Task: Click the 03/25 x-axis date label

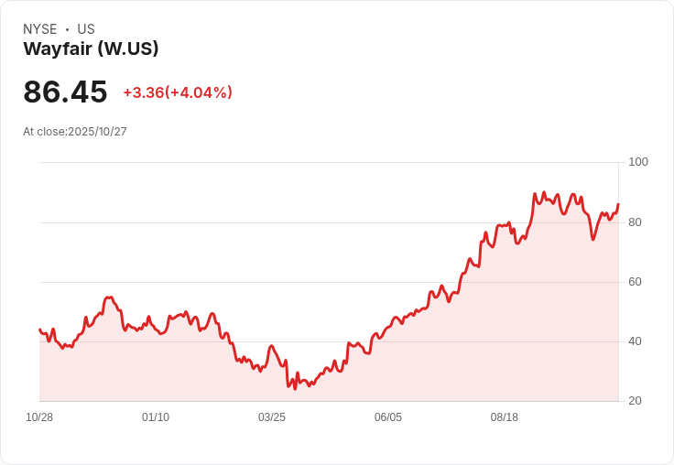Action: point(272,417)
